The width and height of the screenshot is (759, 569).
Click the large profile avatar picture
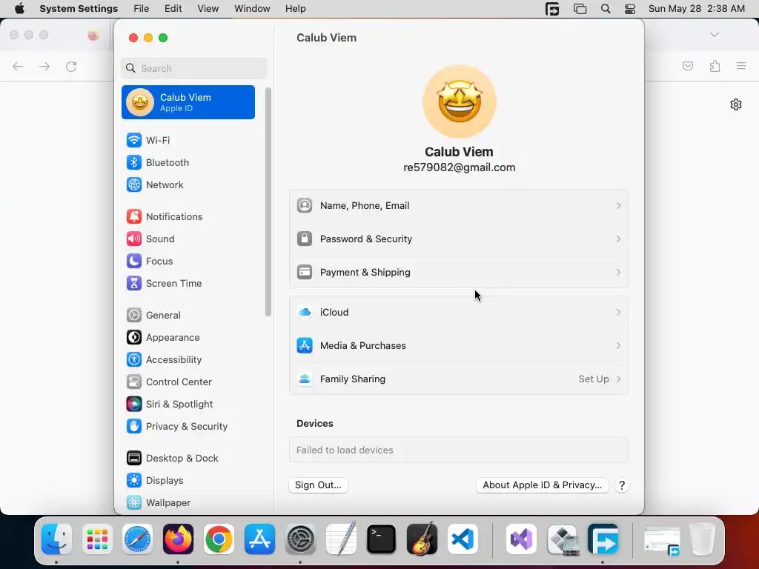460,102
